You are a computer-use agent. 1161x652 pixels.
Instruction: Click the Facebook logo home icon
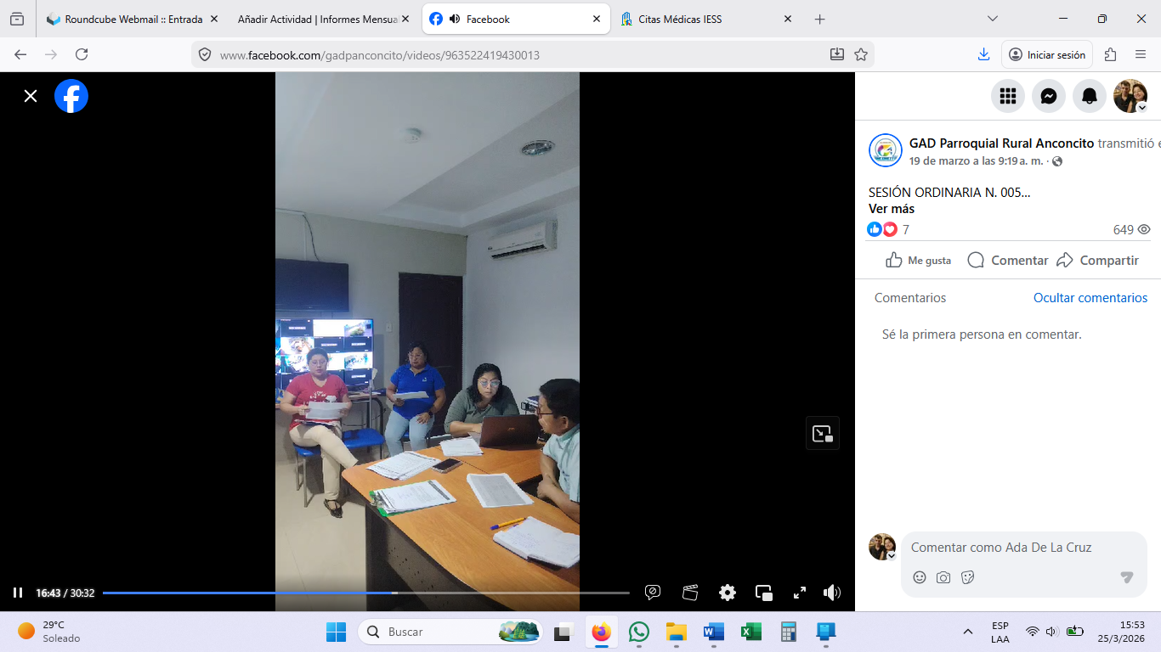(x=71, y=96)
